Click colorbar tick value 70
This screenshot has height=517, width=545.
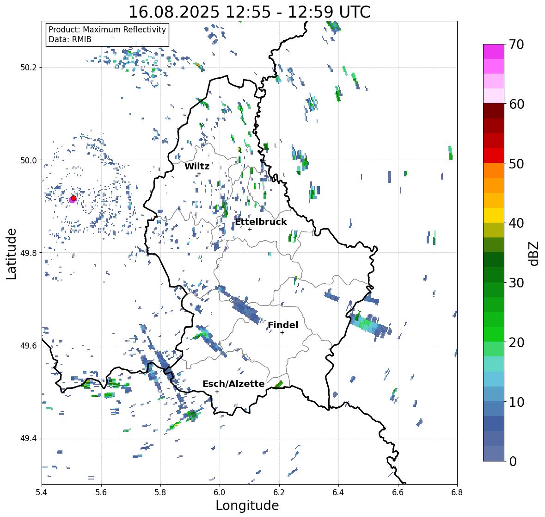(x=516, y=44)
